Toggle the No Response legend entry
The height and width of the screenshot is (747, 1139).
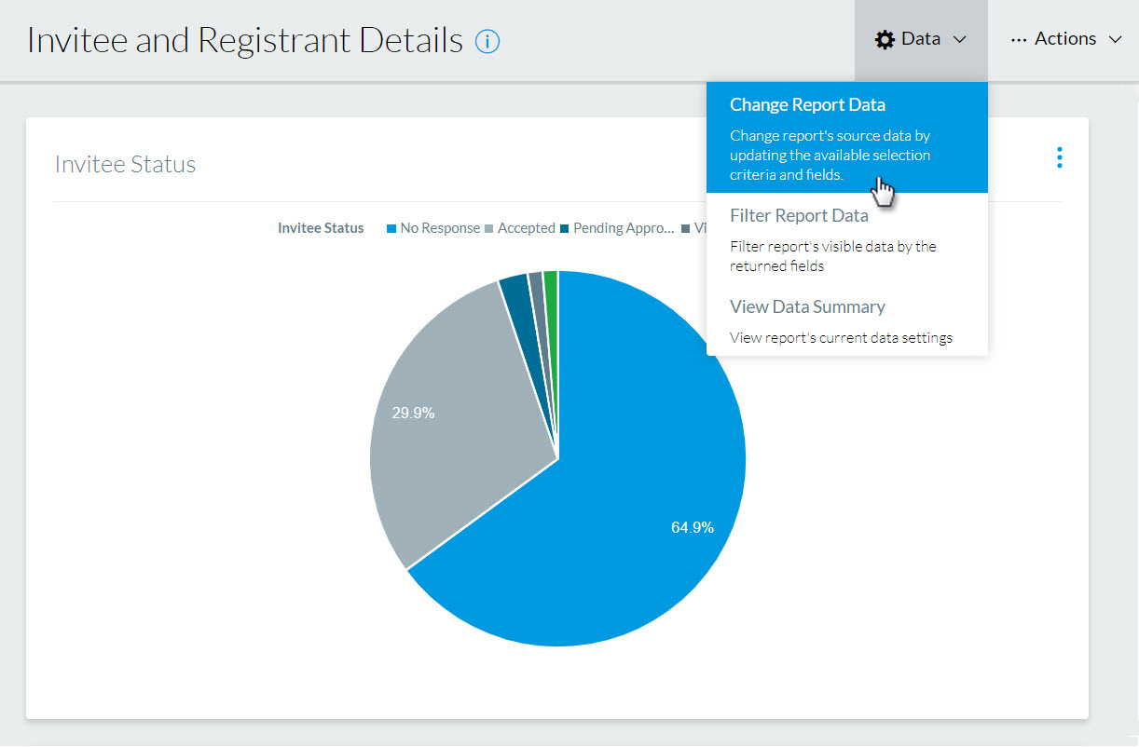tap(440, 227)
